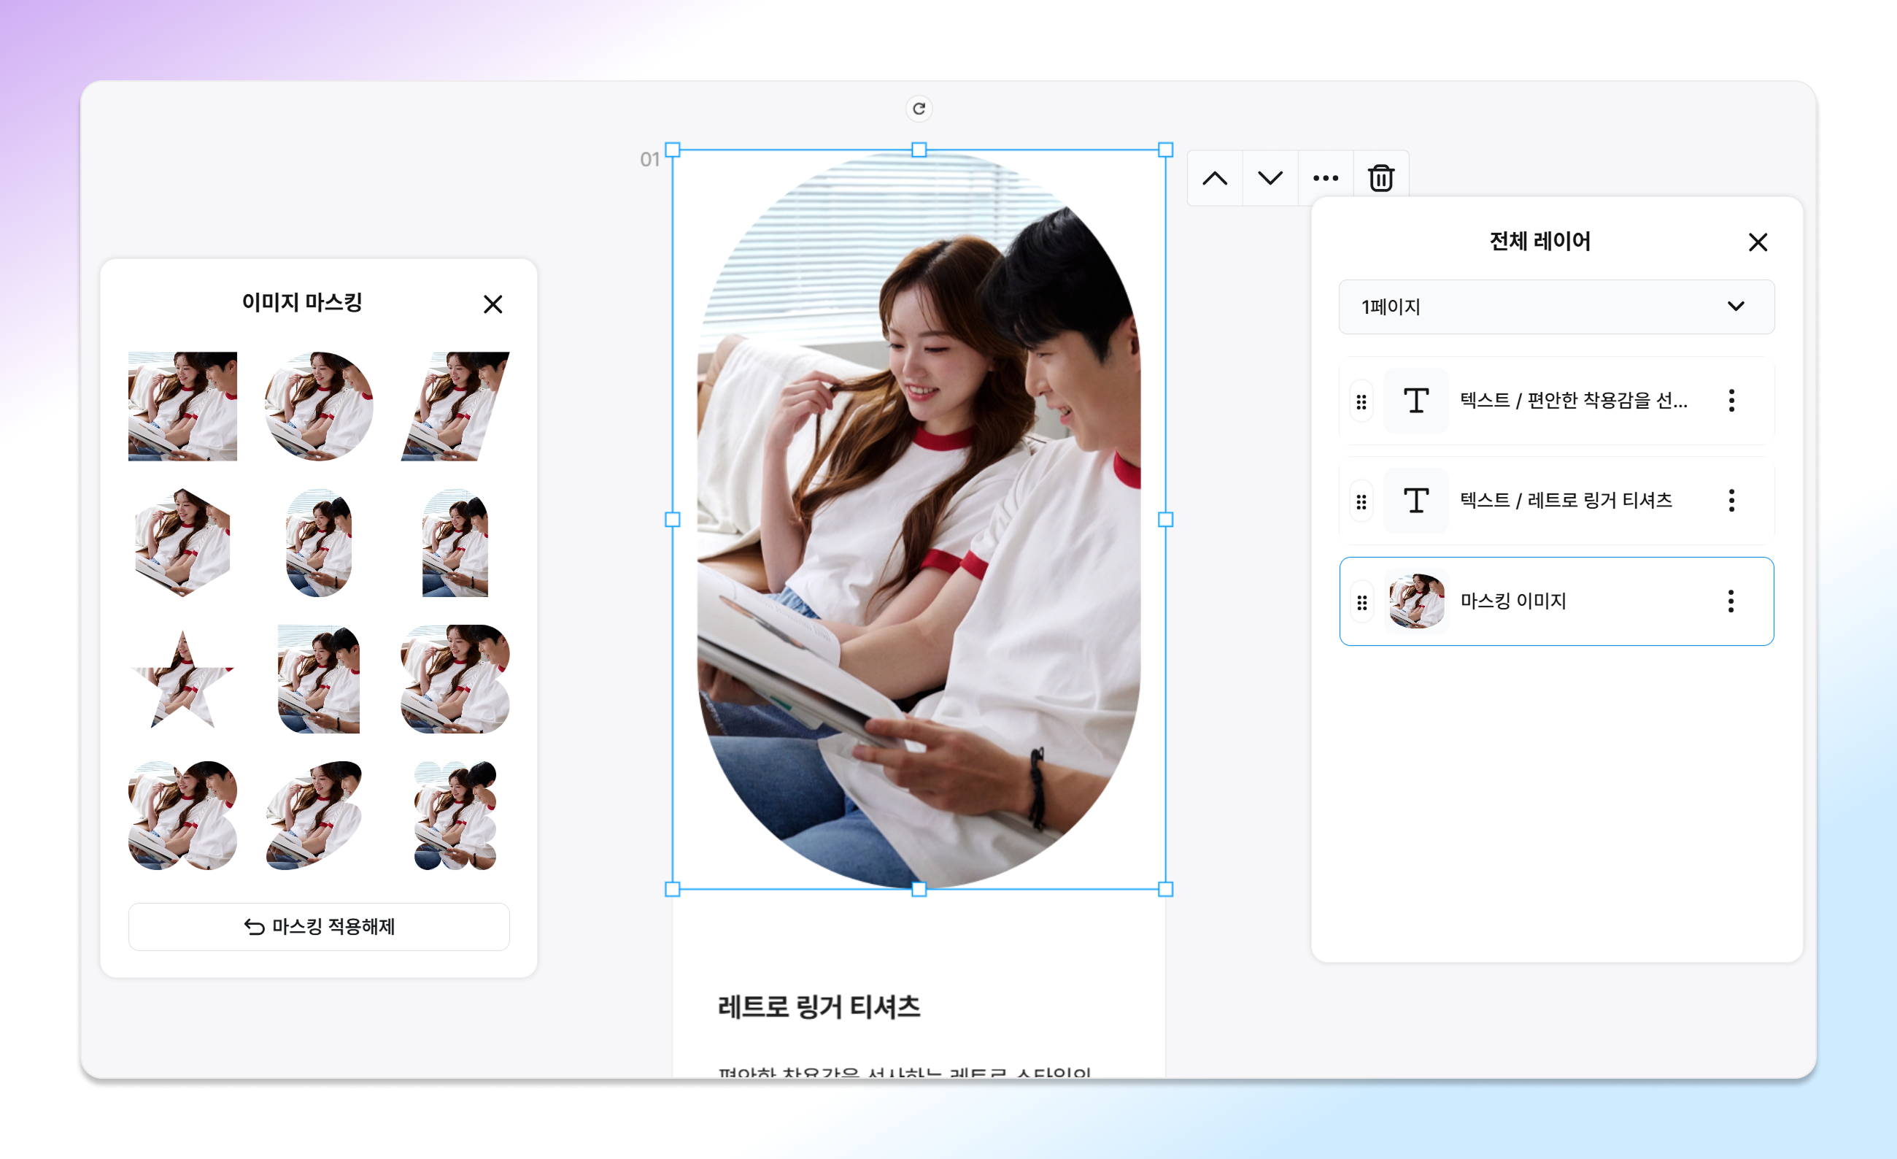Open more options for the 레트로 링거 티셔츠 layer
1897x1159 pixels.
coord(1731,501)
